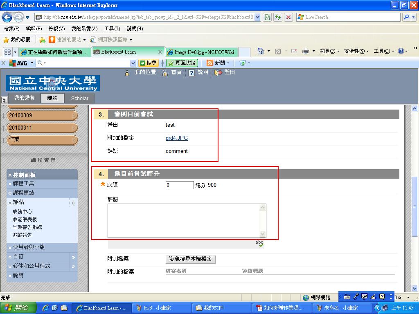Click the IE refresh page icon

[278, 17]
